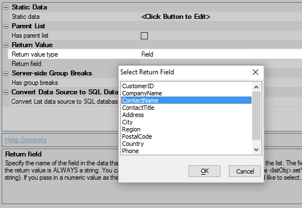Choose Country in the field list
The height and width of the screenshot is (208, 302).
pos(186,144)
